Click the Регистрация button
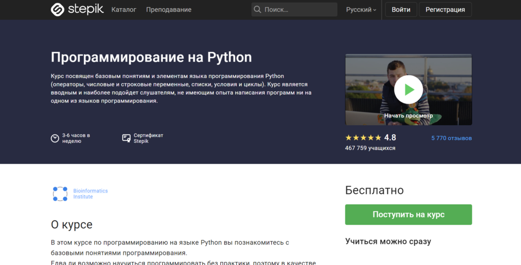Screen dimensions: 521x265 tap(445, 10)
